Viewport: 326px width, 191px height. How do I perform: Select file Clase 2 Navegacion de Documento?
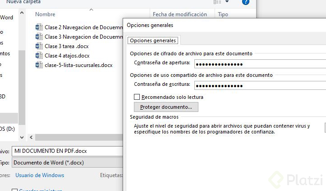tap(83, 27)
